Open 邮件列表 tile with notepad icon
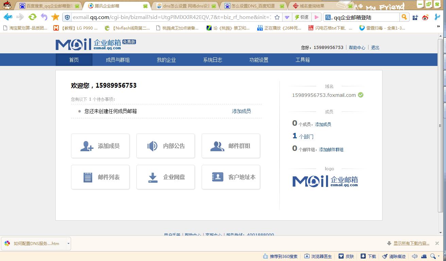The width and height of the screenshot is (446, 261). pyautogui.click(x=100, y=177)
